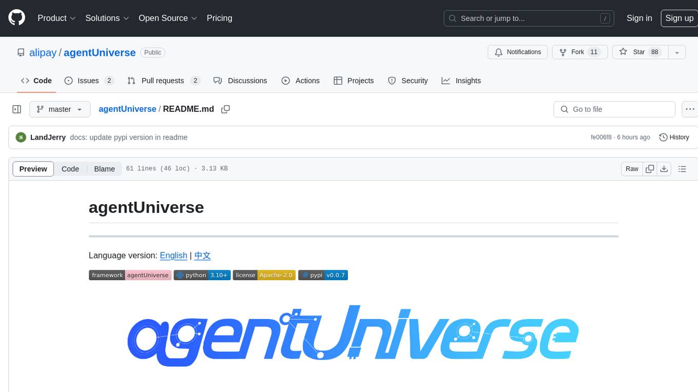Click the license Apache-2.0 badge
The image size is (698, 392).
point(264,275)
